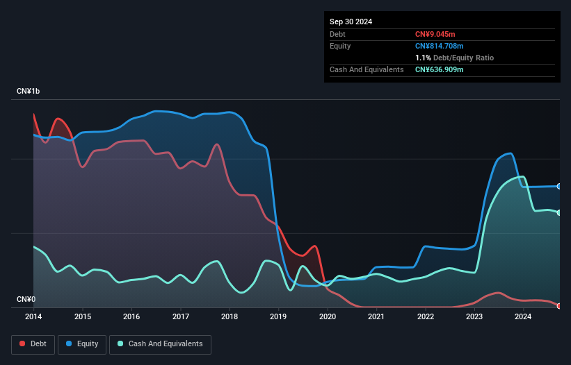
Task: Select the Cash endpoint marker on chart
Action: tap(559, 213)
